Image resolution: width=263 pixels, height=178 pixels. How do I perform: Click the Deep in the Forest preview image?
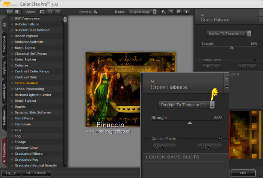[x=113, y=89]
